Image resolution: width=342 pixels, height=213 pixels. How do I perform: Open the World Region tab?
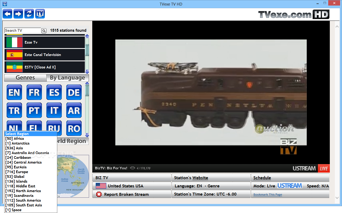click(x=73, y=141)
